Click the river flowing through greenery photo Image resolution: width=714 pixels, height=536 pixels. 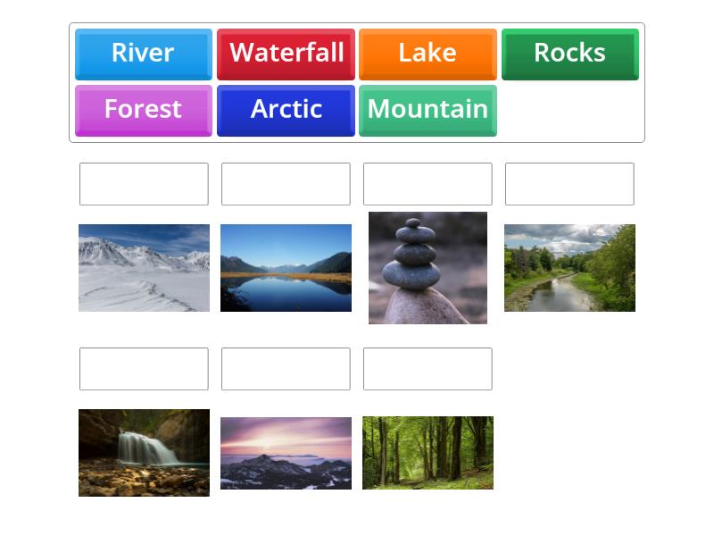click(569, 268)
